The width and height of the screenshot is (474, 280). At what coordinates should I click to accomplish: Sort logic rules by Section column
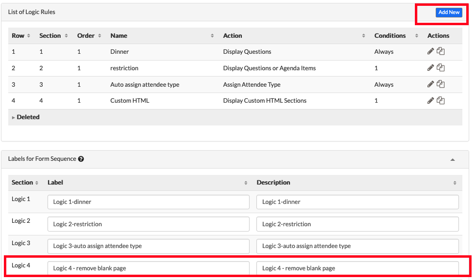pos(66,36)
